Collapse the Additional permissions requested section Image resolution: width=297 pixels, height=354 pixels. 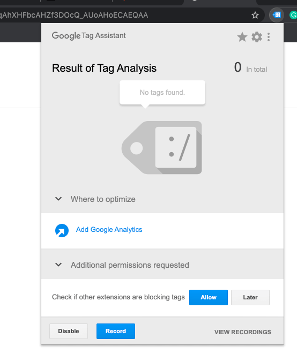pyautogui.click(x=58, y=265)
